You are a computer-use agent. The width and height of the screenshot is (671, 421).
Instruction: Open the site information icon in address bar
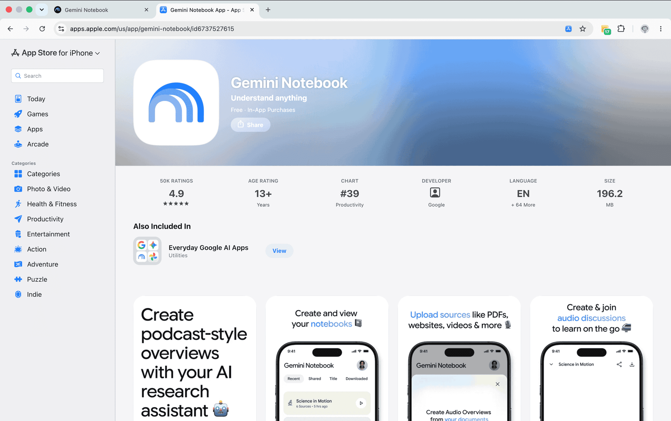pyautogui.click(x=61, y=29)
